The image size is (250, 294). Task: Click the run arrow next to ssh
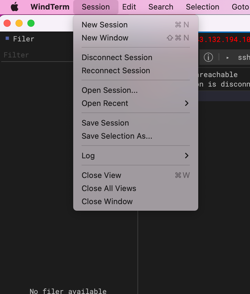point(227,57)
